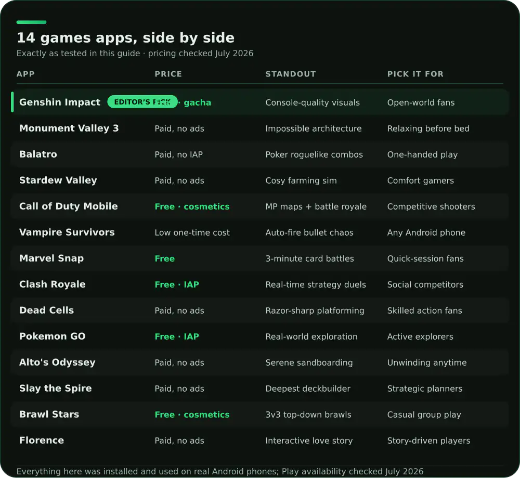520x478 pixels.
Task: Click the Monument Valley 3 app name
Action: pyautogui.click(x=69, y=128)
